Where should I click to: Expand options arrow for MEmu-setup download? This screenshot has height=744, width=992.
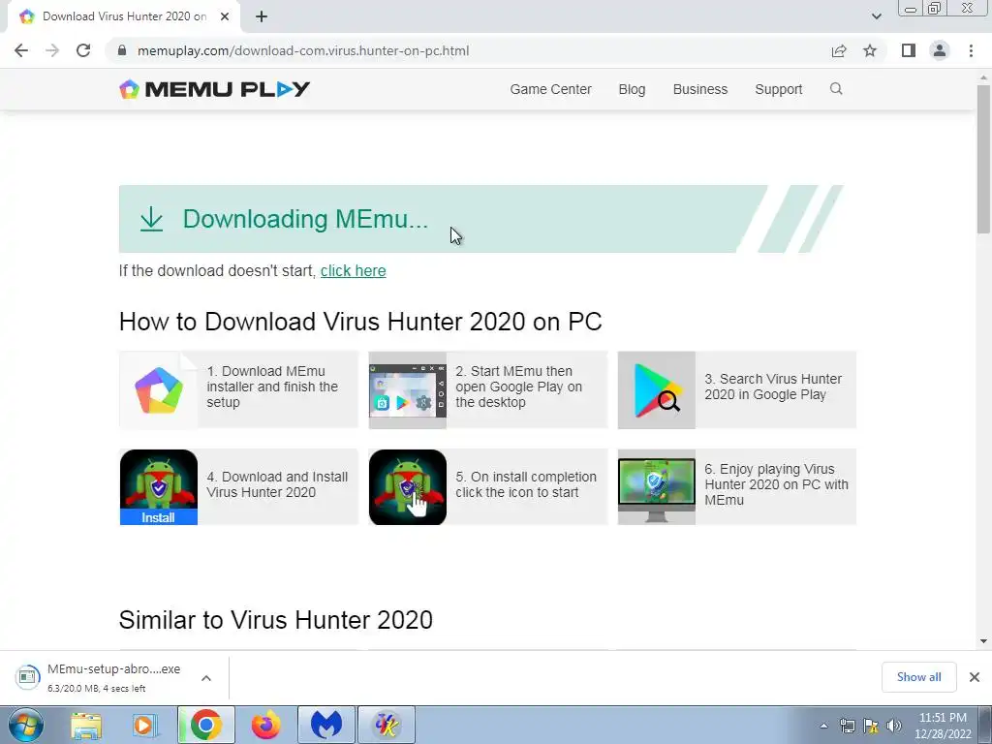coord(206,678)
